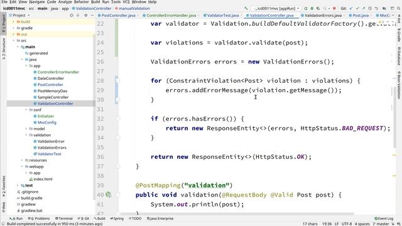Click locate current file target icon

click(72, 15)
